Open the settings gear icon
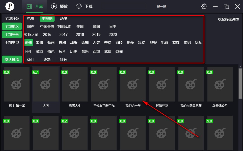The width and height of the screenshot is (243, 151). click(204, 6)
